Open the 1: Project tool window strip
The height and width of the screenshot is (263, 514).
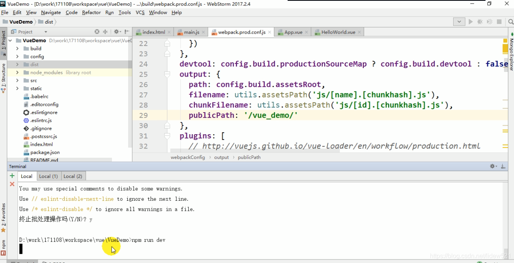pos(3,44)
